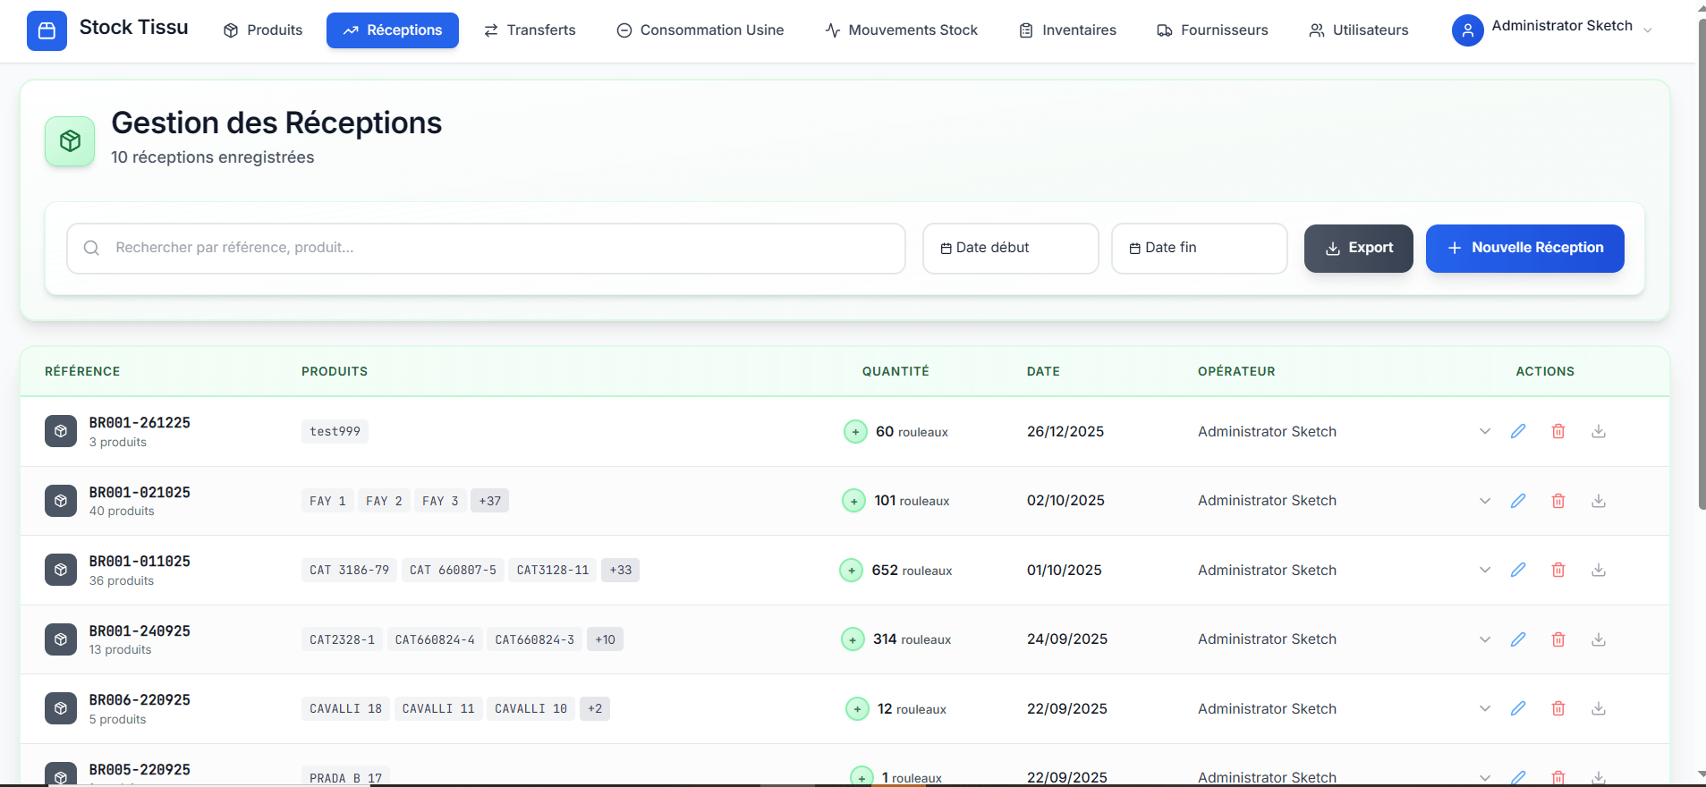Download reception BR006-220925
1706x787 pixels.
(1599, 708)
